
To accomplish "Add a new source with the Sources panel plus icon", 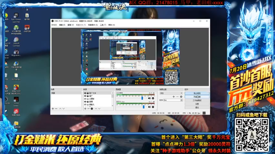I will pos(85,108).
